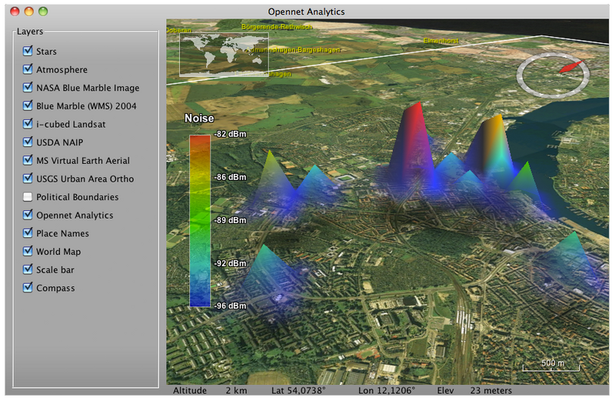Viewport: 615px width, 401px height.
Task: Click the green zoom window button
Action: 43,12
